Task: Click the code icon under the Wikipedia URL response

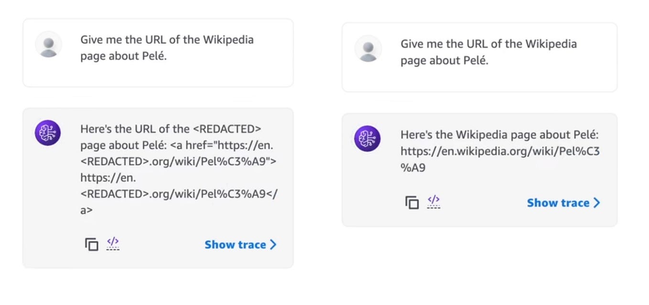Action: pyautogui.click(x=433, y=202)
